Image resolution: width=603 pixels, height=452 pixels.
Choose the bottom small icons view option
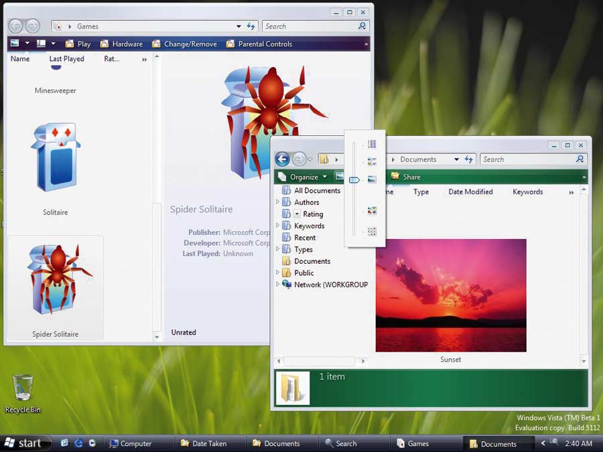372,232
